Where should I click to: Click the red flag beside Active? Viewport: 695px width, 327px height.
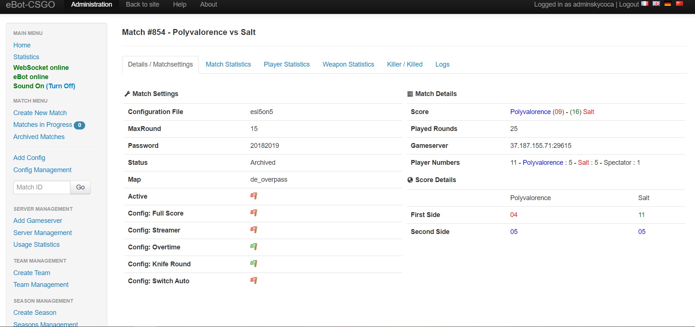(254, 196)
